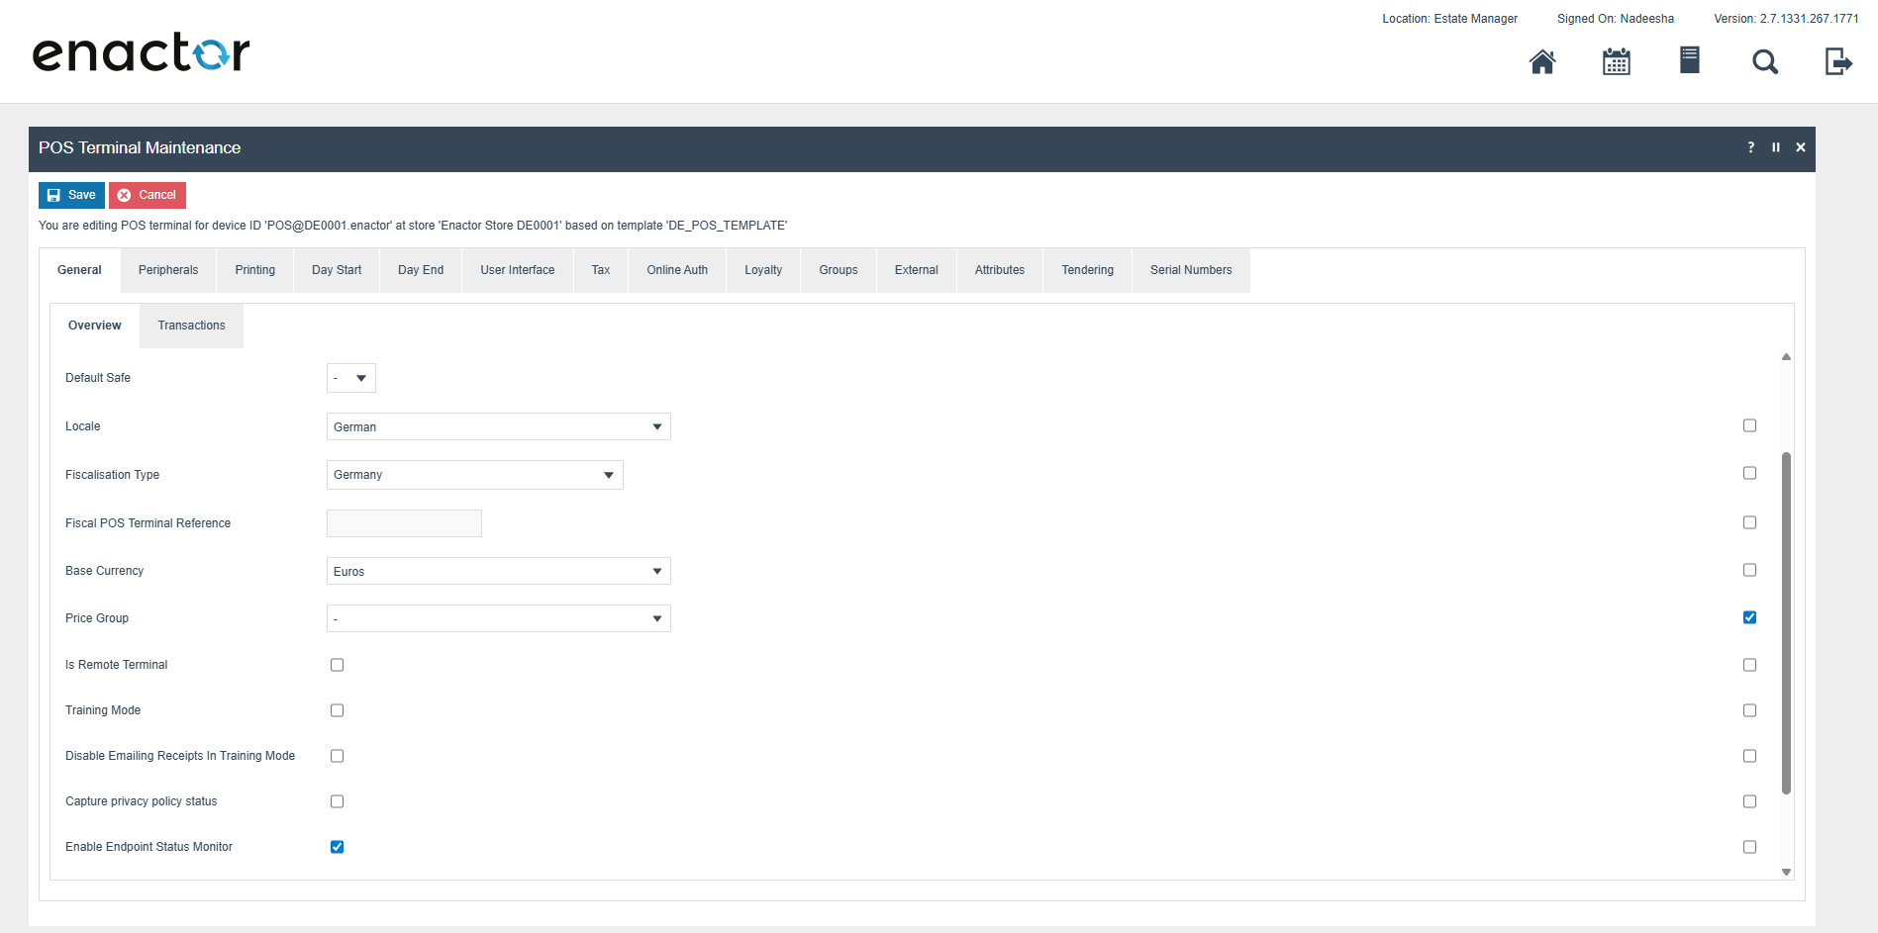Click the 'Location: Estate Manager' text
This screenshot has height=933, width=1878.
1449,19
